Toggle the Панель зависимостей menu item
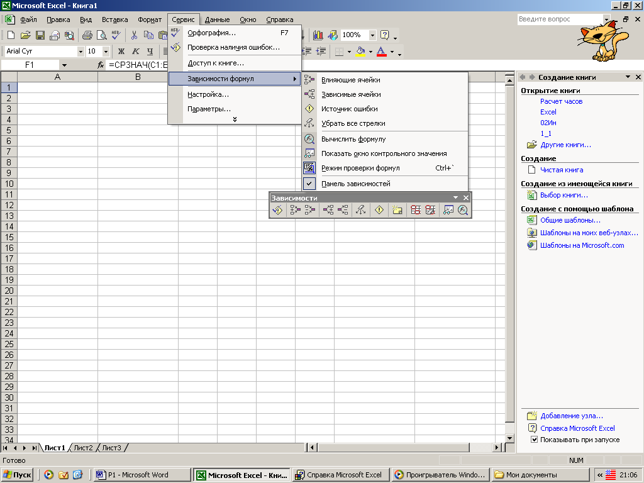Screen dimensions: 644x483 (x=386, y=184)
